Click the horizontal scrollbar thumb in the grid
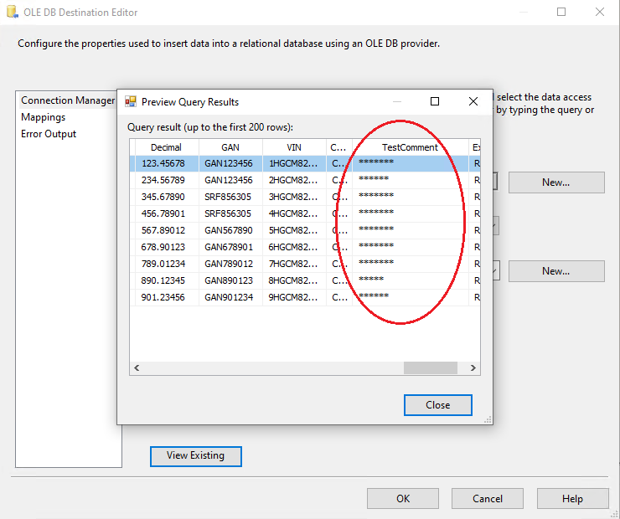The height and width of the screenshot is (519, 620). [x=430, y=367]
